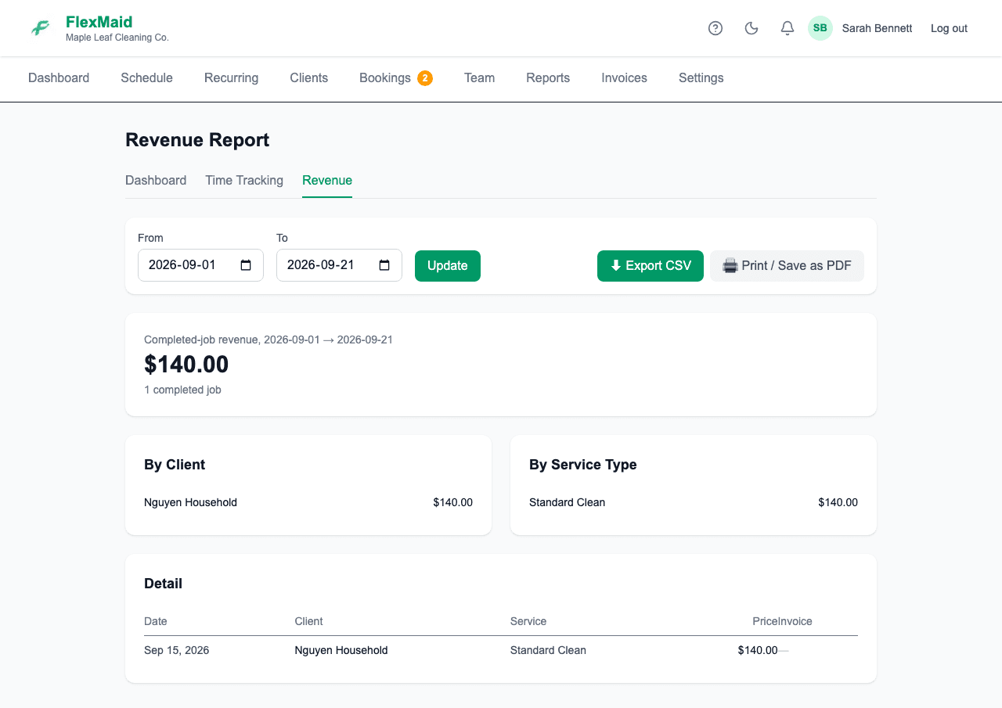Image resolution: width=1002 pixels, height=708 pixels.
Task: Click the Sep 15, 2026 date cell
Action: (176, 650)
